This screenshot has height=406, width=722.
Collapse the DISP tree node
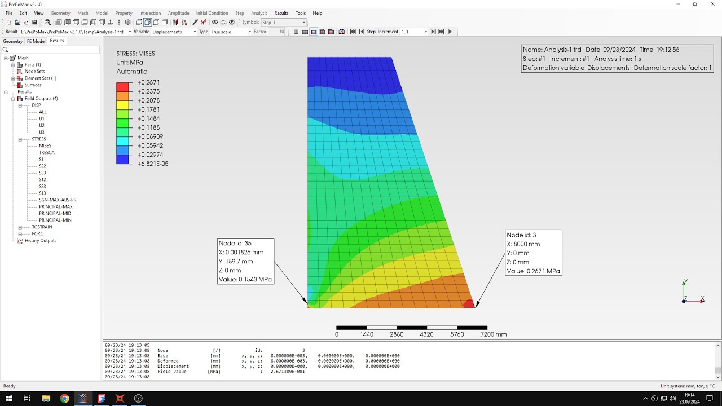20,105
